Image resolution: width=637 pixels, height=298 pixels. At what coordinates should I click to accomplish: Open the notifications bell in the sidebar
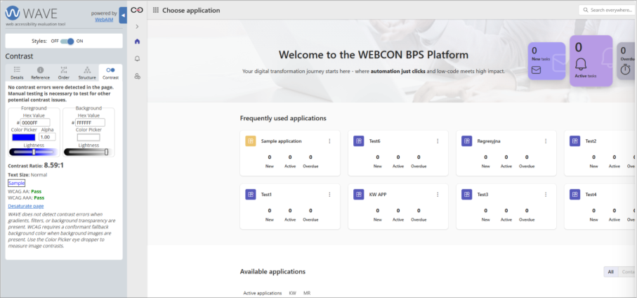point(137,58)
